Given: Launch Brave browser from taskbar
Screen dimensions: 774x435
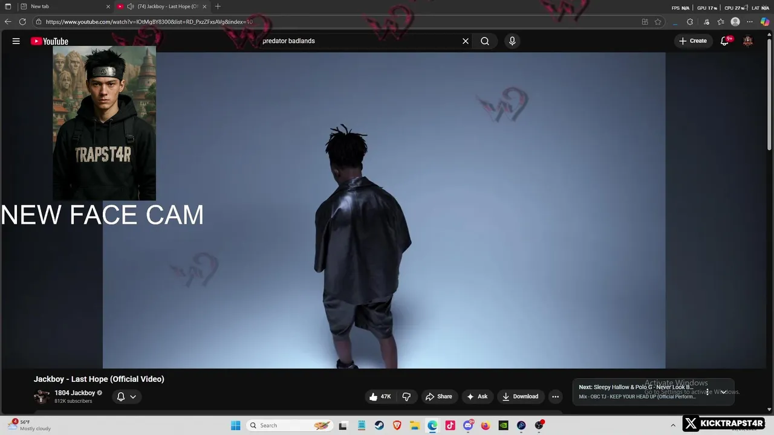Looking at the screenshot, I should [397, 425].
